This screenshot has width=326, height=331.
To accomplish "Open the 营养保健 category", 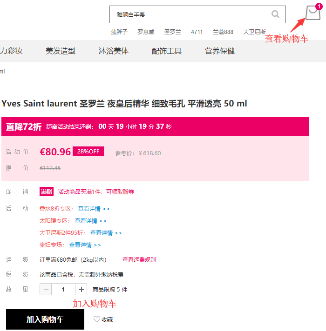I will click(x=220, y=51).
